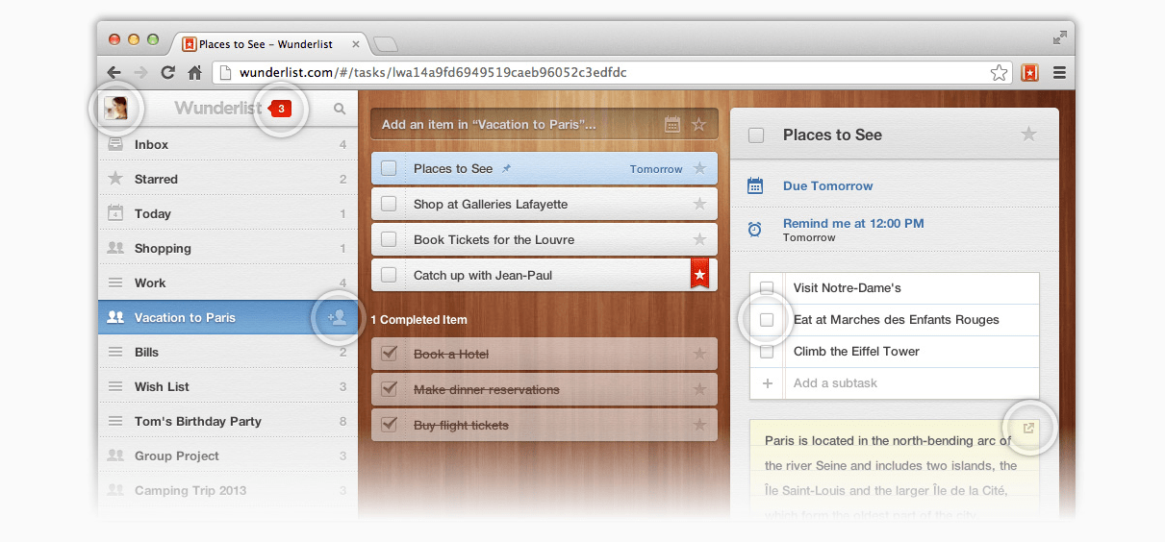1165x542 pixels.
Task: Tick the Eat at Marches des Enfants Rouges subtask
Action: tap(767, 320)
